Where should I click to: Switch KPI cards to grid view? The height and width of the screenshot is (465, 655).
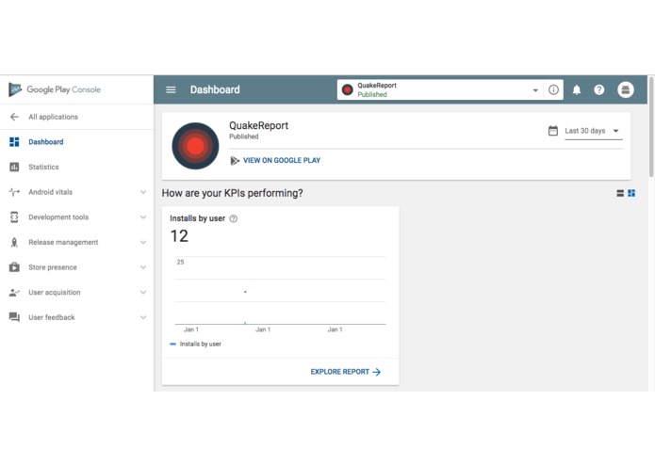[x=631, y=193]
